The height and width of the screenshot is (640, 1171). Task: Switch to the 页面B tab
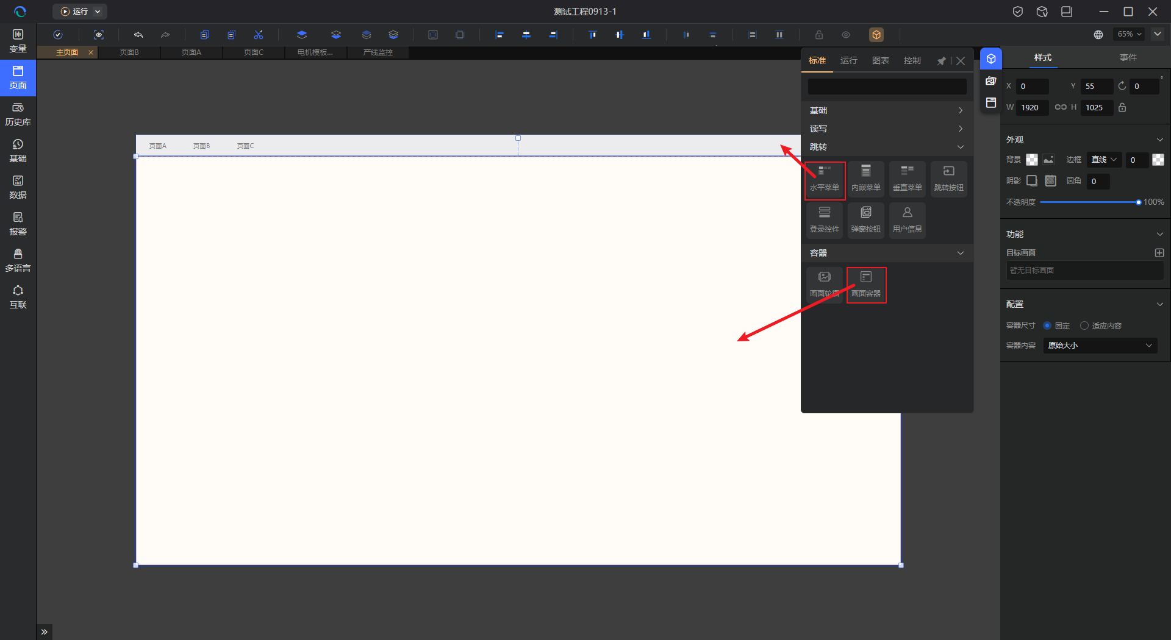[x=129, y=52]
